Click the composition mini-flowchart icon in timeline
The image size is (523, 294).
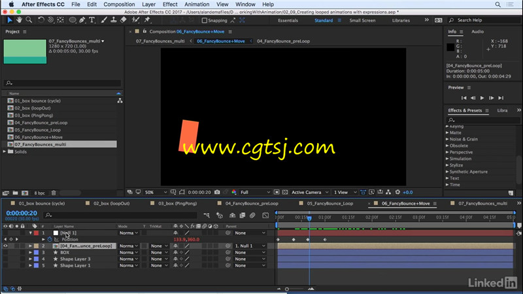pyautogui.click(x=207, y=216)
